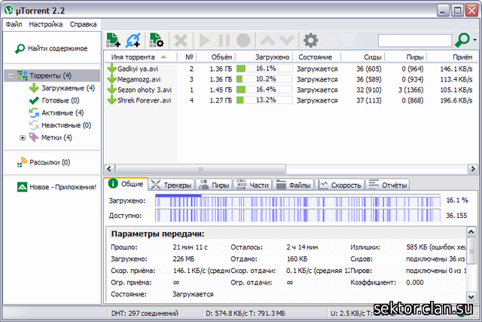Viewport: 482px width, 322px height.
Task: Switch to the Части tab
Action: pyautogui.click(x=253, y=185)
